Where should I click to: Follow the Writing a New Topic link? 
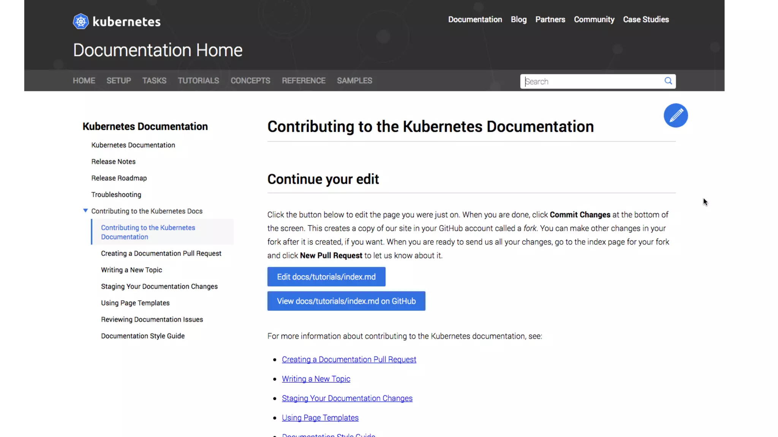point(316,379)
